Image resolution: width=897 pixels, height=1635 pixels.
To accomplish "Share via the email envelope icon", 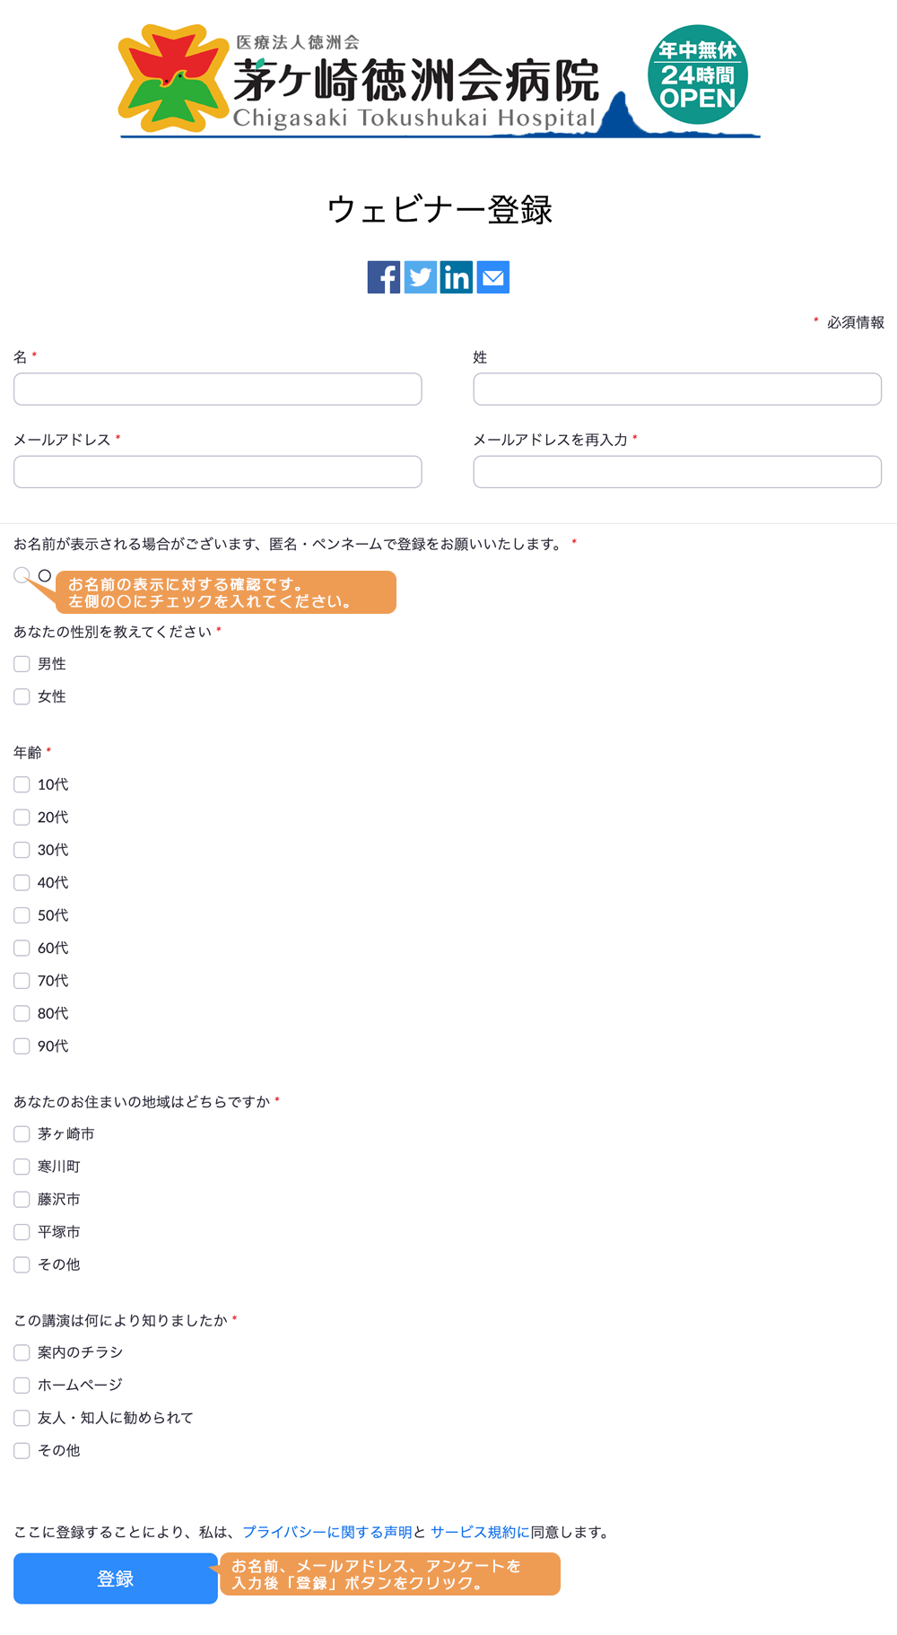I will point(493,277).
